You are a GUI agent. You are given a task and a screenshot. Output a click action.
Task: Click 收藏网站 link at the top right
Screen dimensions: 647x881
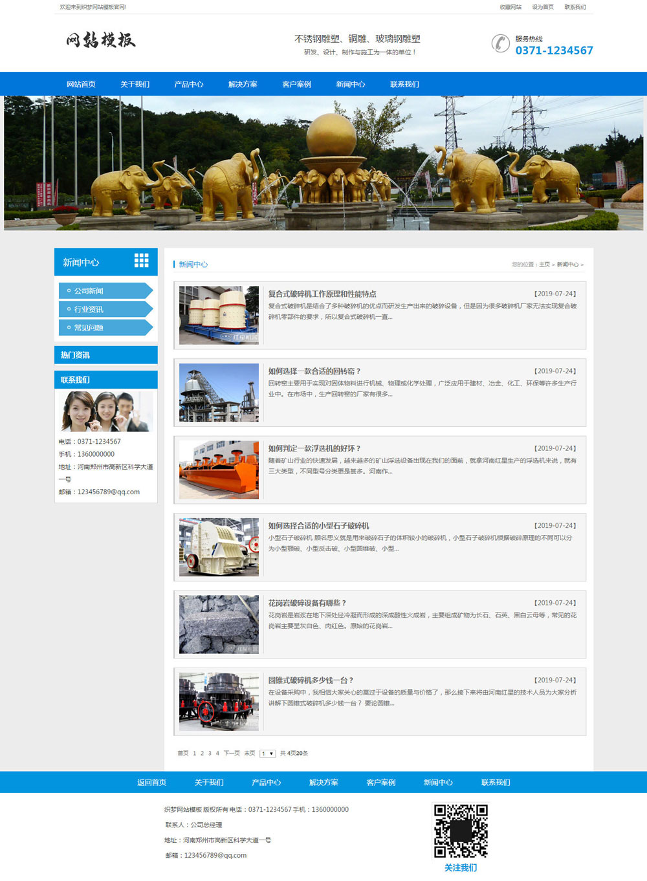(510, 7)
